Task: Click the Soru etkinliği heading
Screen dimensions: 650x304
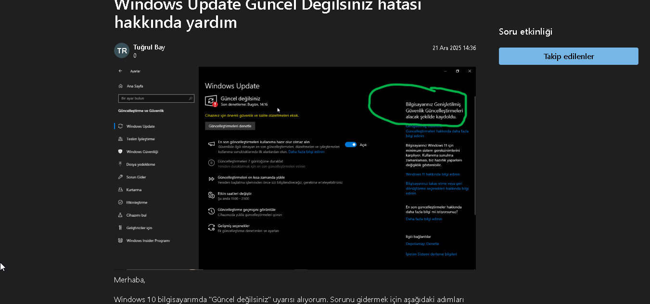Action: point(525,32)
